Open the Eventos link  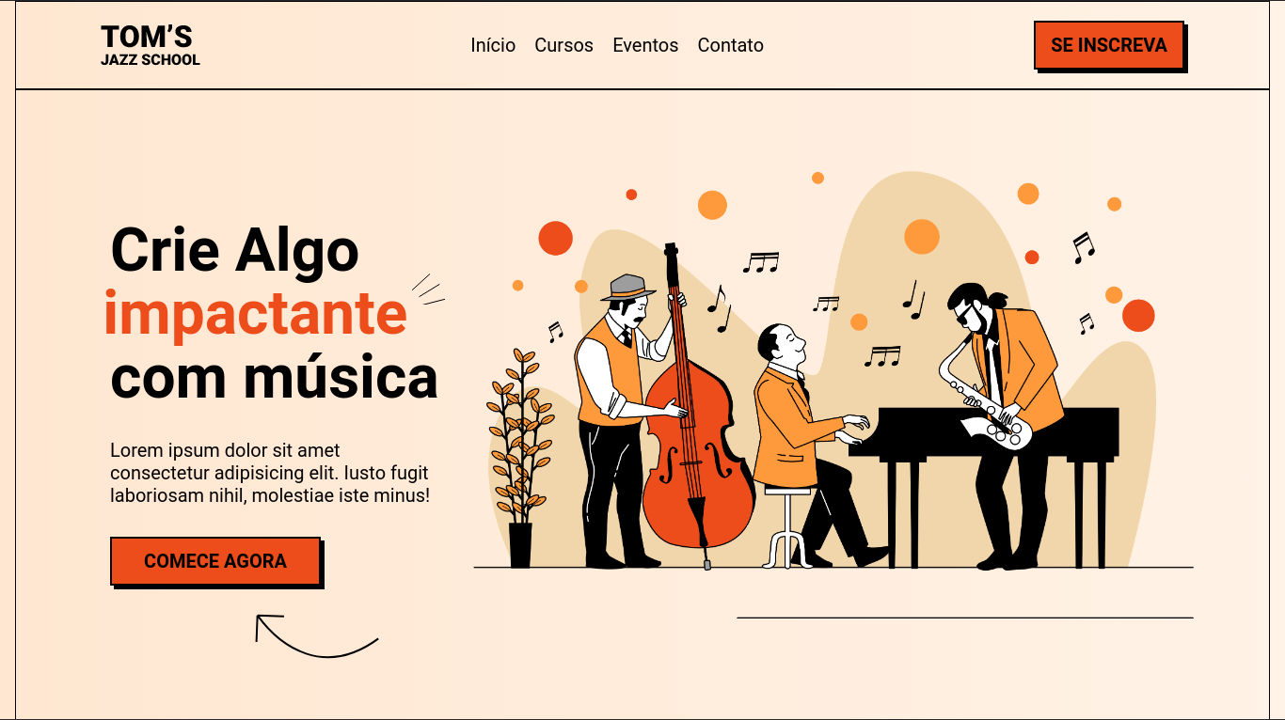tap(645, 45)
